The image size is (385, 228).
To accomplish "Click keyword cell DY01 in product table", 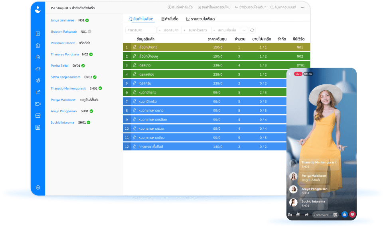I will tap(300, 65).
